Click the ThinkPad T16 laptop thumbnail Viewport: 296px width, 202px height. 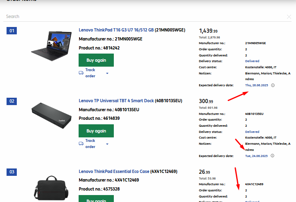51,46
